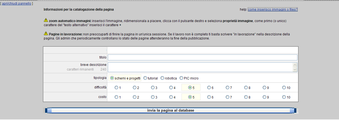Select schemi e progetti radio button
Viewport: 339px width, 120px height.
tap(112, 78)
